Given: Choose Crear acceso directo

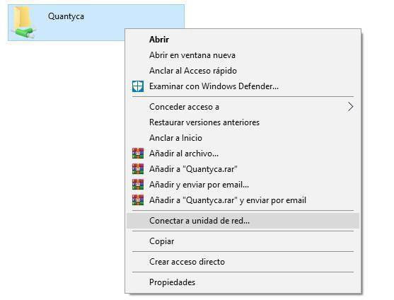Looking at the screenshot, I should coord(243,262).
